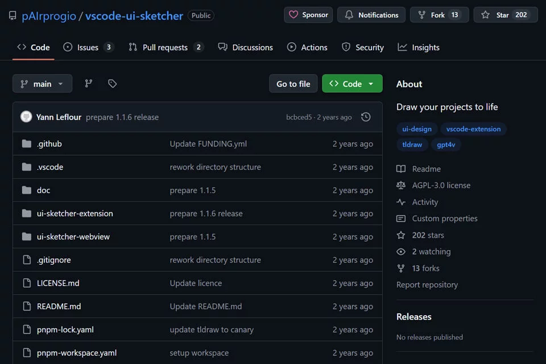Open the pAIrprogio owner link
Screen dimensions: 546x364
[x=49, y=16]
